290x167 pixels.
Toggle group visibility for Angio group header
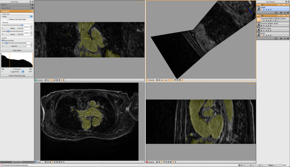click(x=260, y=16)
